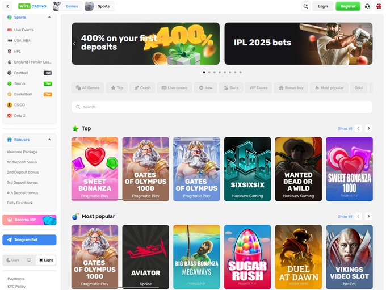Switch to the Sports tab
386x290 pixels.
pos(99,6)
